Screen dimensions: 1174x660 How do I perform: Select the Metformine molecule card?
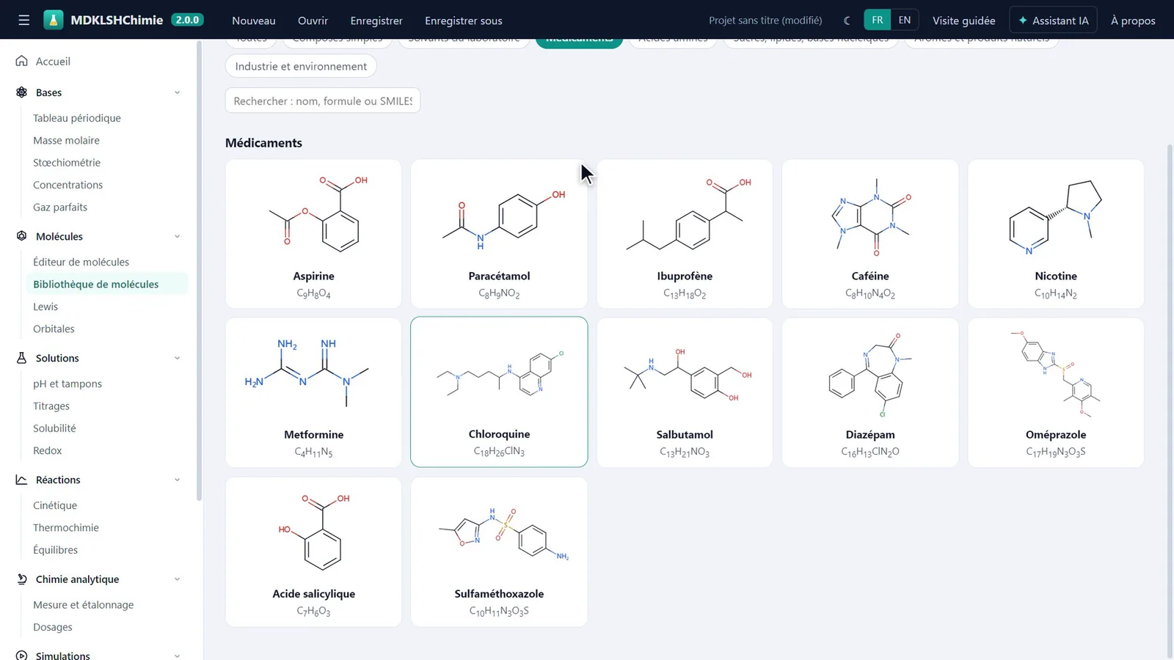313,392
